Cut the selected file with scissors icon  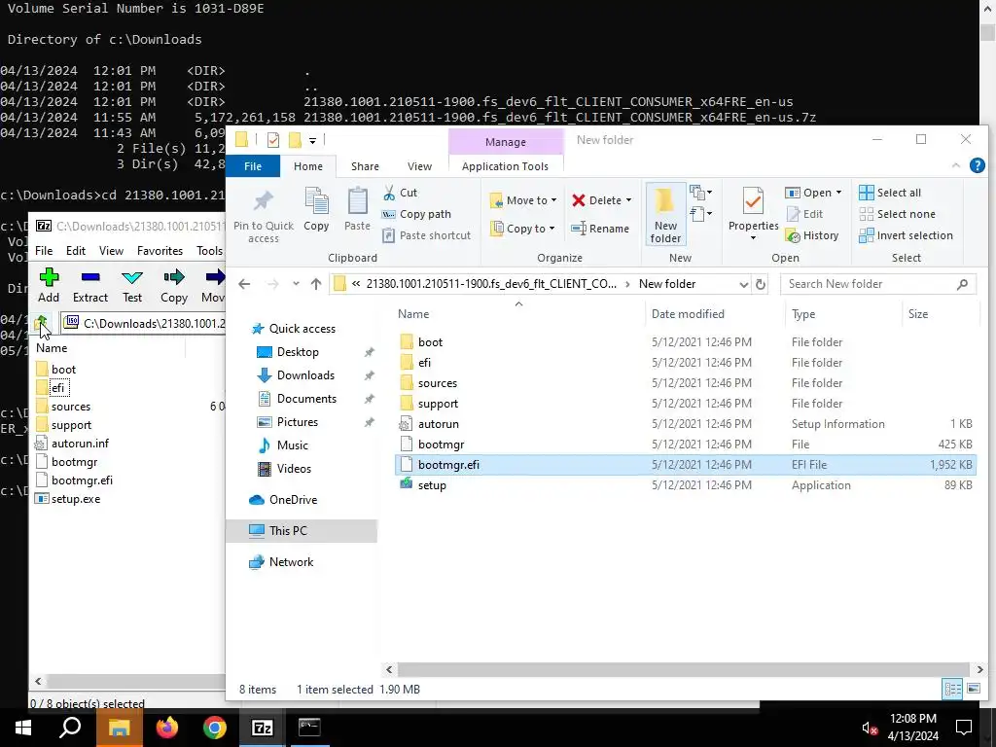coord(400,193)
